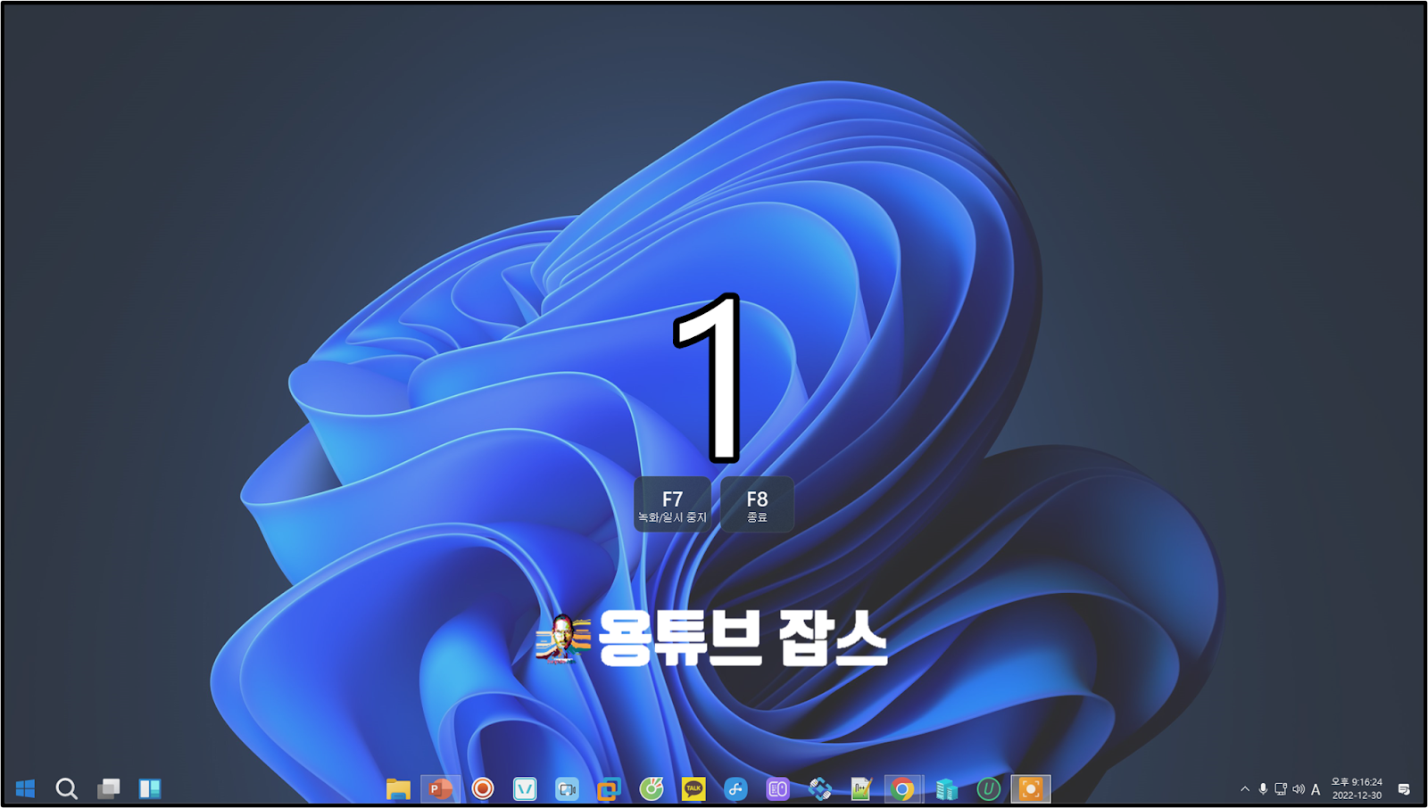The width and height of the screenshot is (1428, 808).
Task: Open File Explorer from the taskbar
Action: pos(398,788)
